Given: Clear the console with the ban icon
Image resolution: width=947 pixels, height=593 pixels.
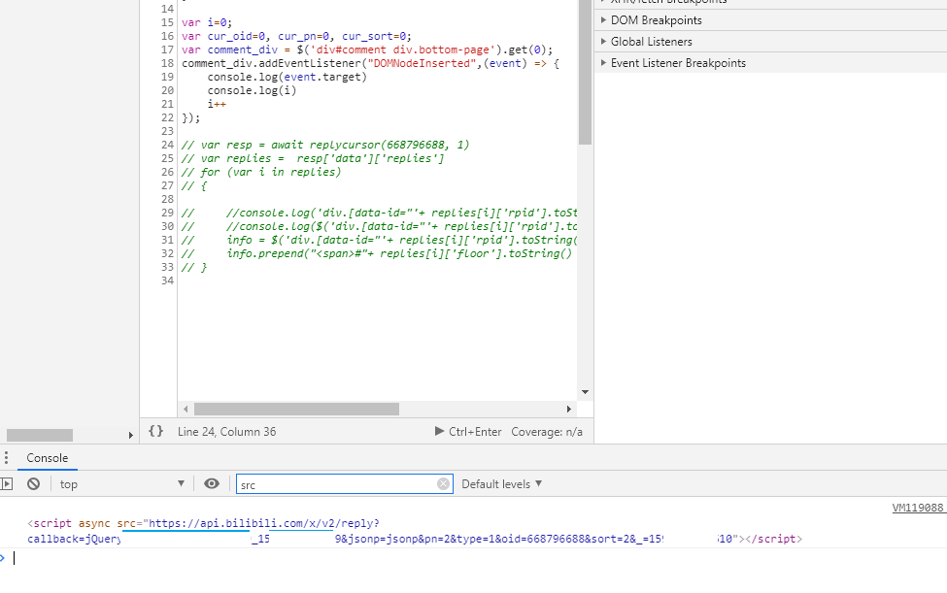Looking at the screenshot, I should tap(33, 483).
